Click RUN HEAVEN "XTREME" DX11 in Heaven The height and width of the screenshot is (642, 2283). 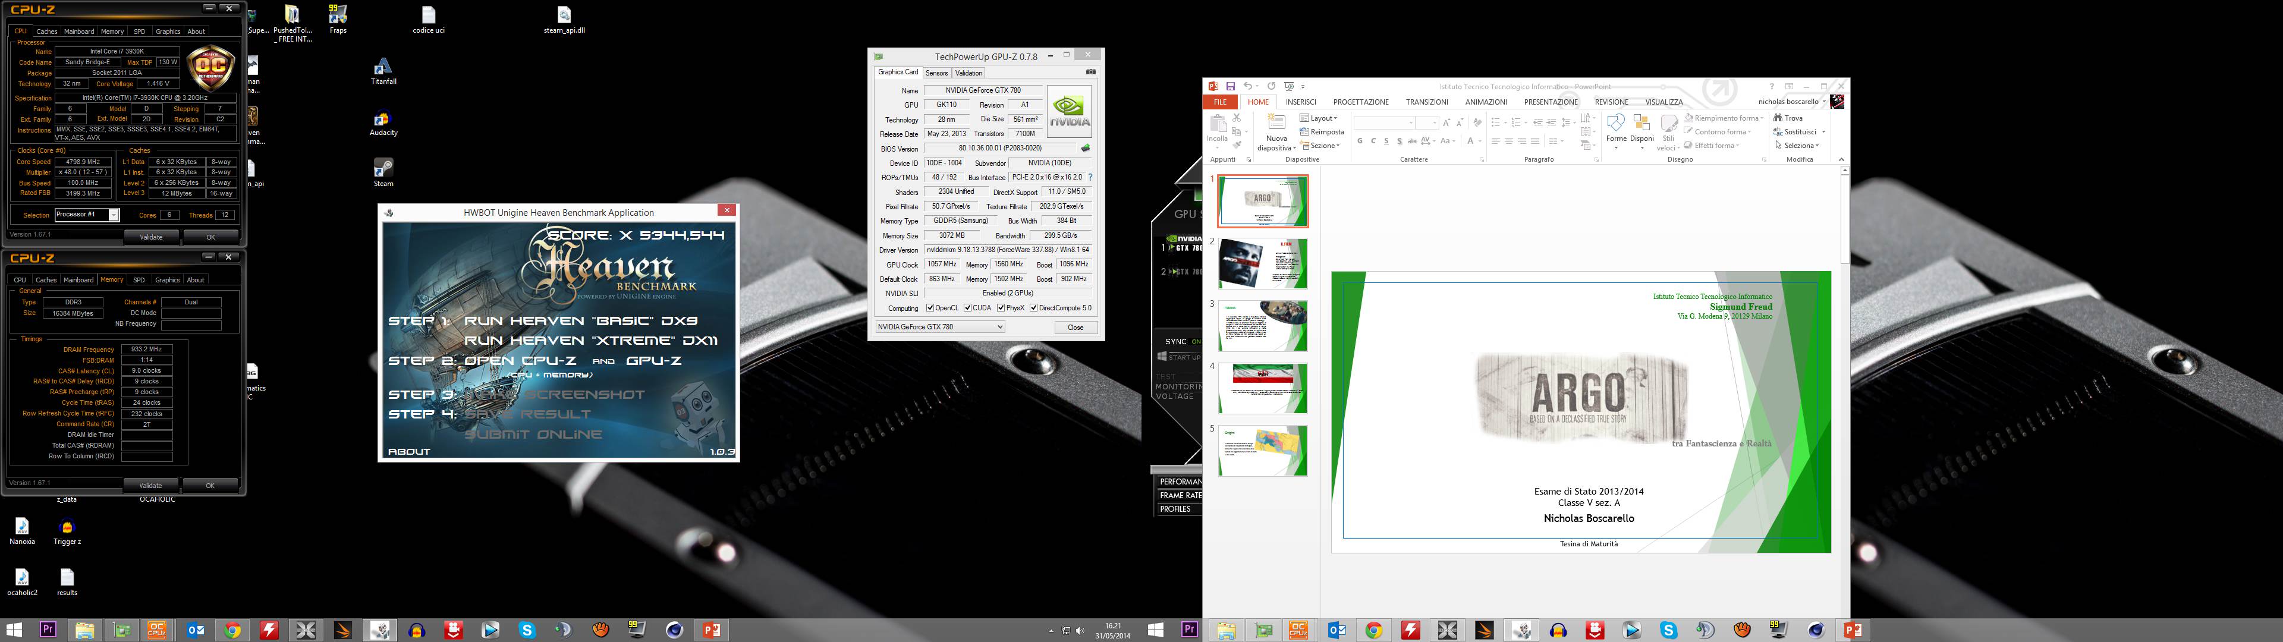(591, 341)
